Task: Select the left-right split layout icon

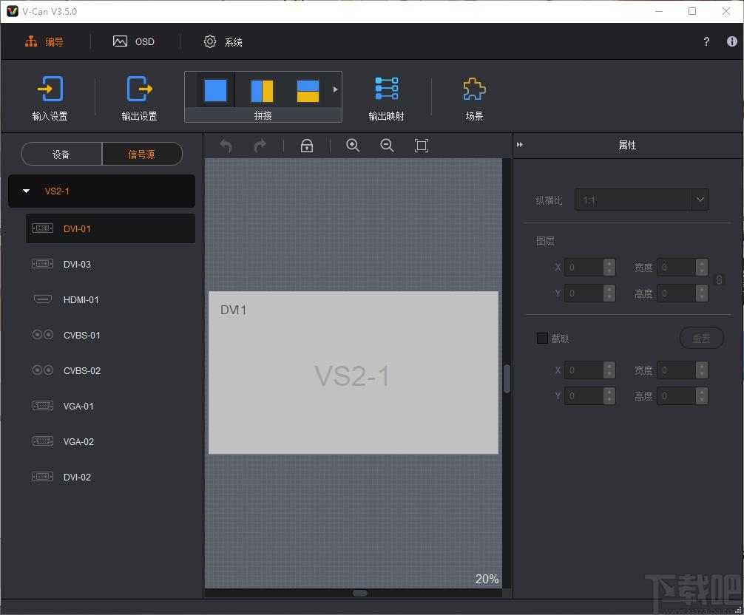Action: tap(262, 91)
